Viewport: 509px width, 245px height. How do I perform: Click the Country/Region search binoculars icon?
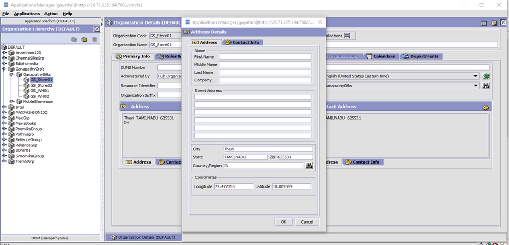click(309, 166)
